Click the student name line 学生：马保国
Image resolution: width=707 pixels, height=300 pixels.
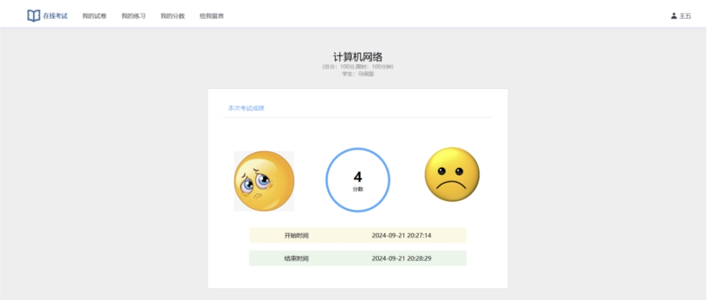[x=358, y=74]
